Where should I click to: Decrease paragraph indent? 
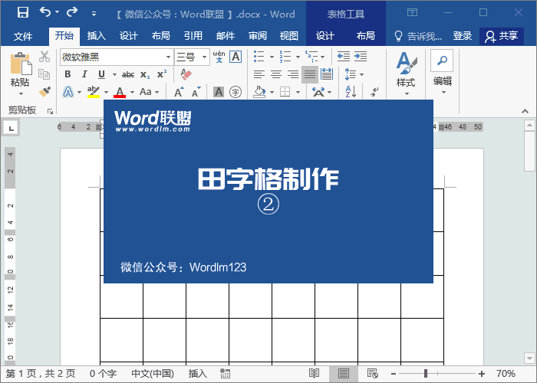point(343,57)
